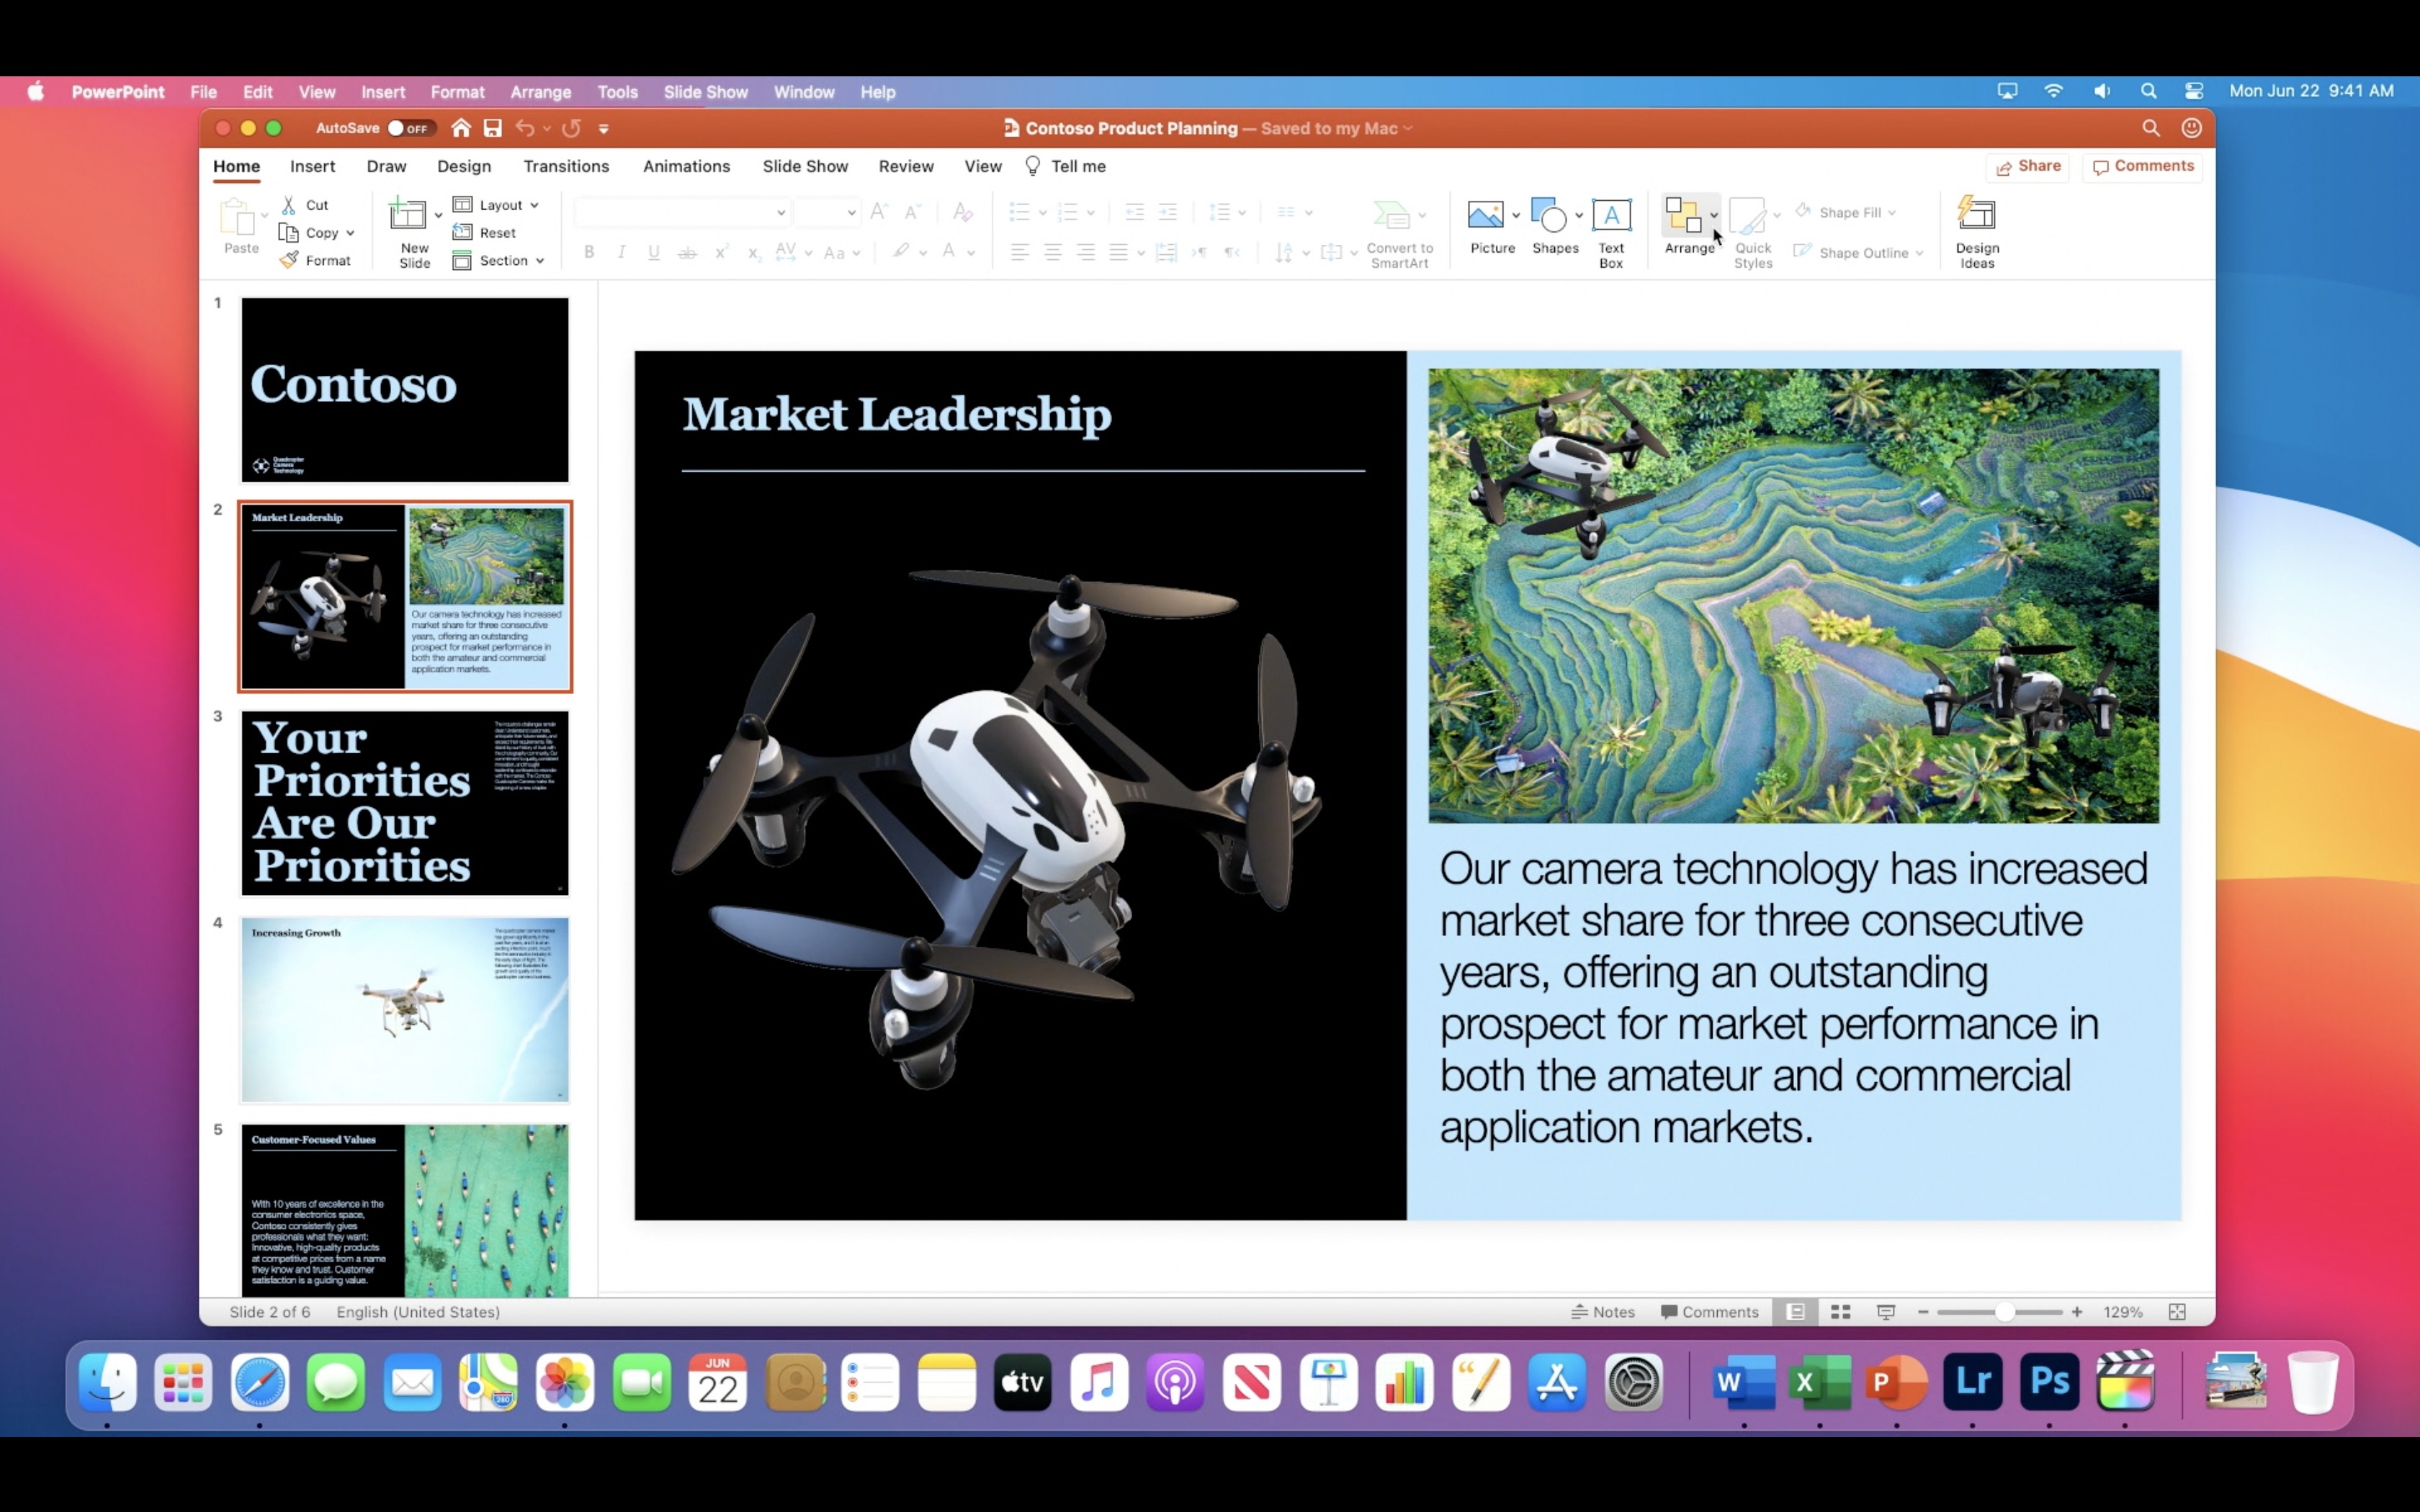Start Reading/Slide Show view icon

1886,1312
